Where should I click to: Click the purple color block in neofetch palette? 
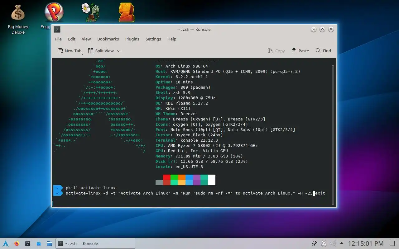(196, 177)
